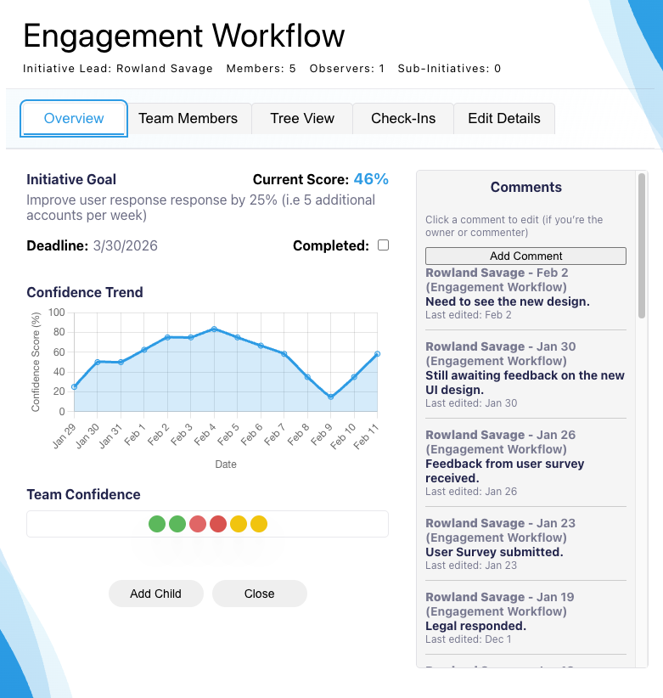Select the last yellow team confidence dot

pyautogui.click(x=259, y=524)
